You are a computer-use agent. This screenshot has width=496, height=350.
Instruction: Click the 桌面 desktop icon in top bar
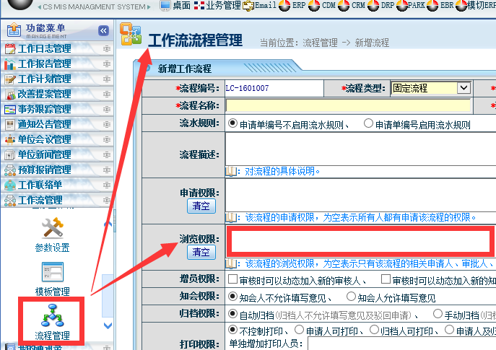pyautogui.click(x=166, y=6)
